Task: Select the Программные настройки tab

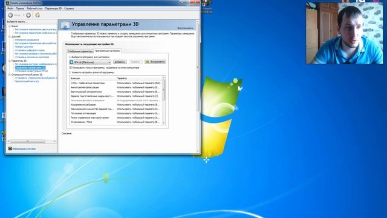Action: point(108,51)
